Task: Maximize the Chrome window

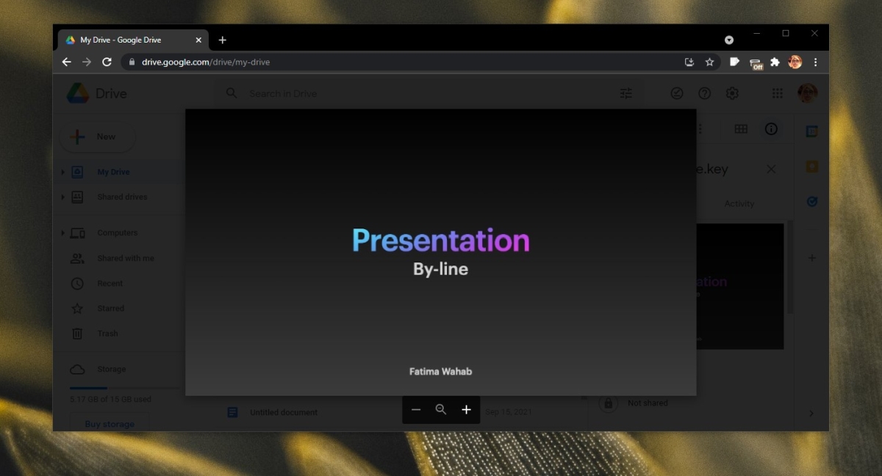Action: coord(786,33)
